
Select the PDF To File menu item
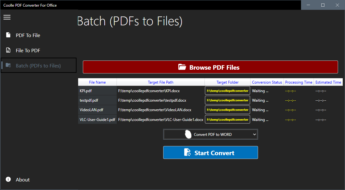(x=28, y=35)
